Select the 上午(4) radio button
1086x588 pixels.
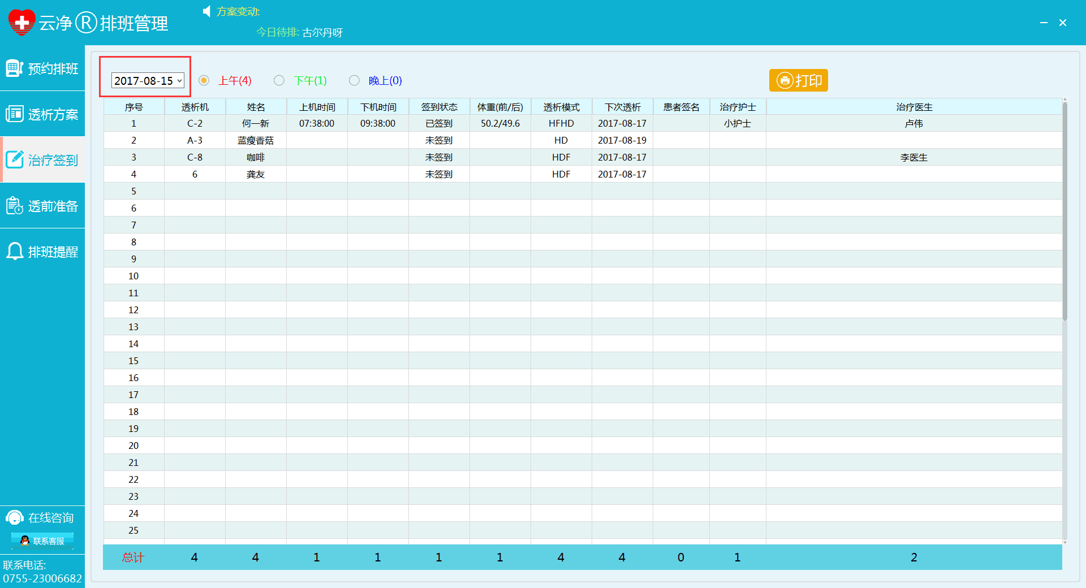(204, 80)
